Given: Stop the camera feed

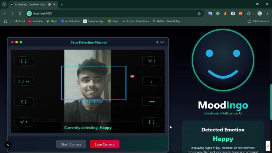Looking at the screenshot, I should coord(104,144).
